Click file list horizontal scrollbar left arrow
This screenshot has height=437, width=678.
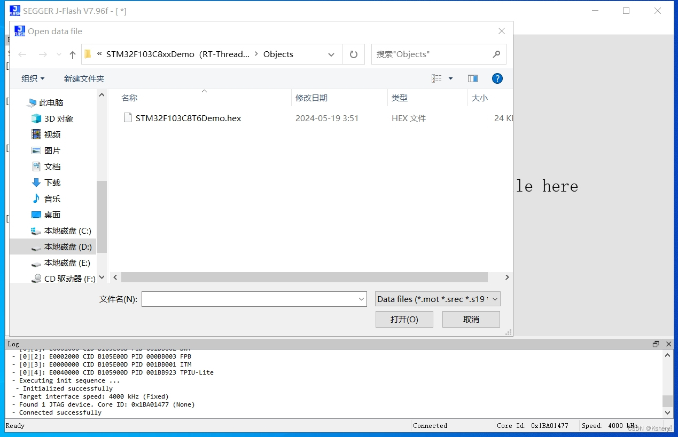click(114, 277)
